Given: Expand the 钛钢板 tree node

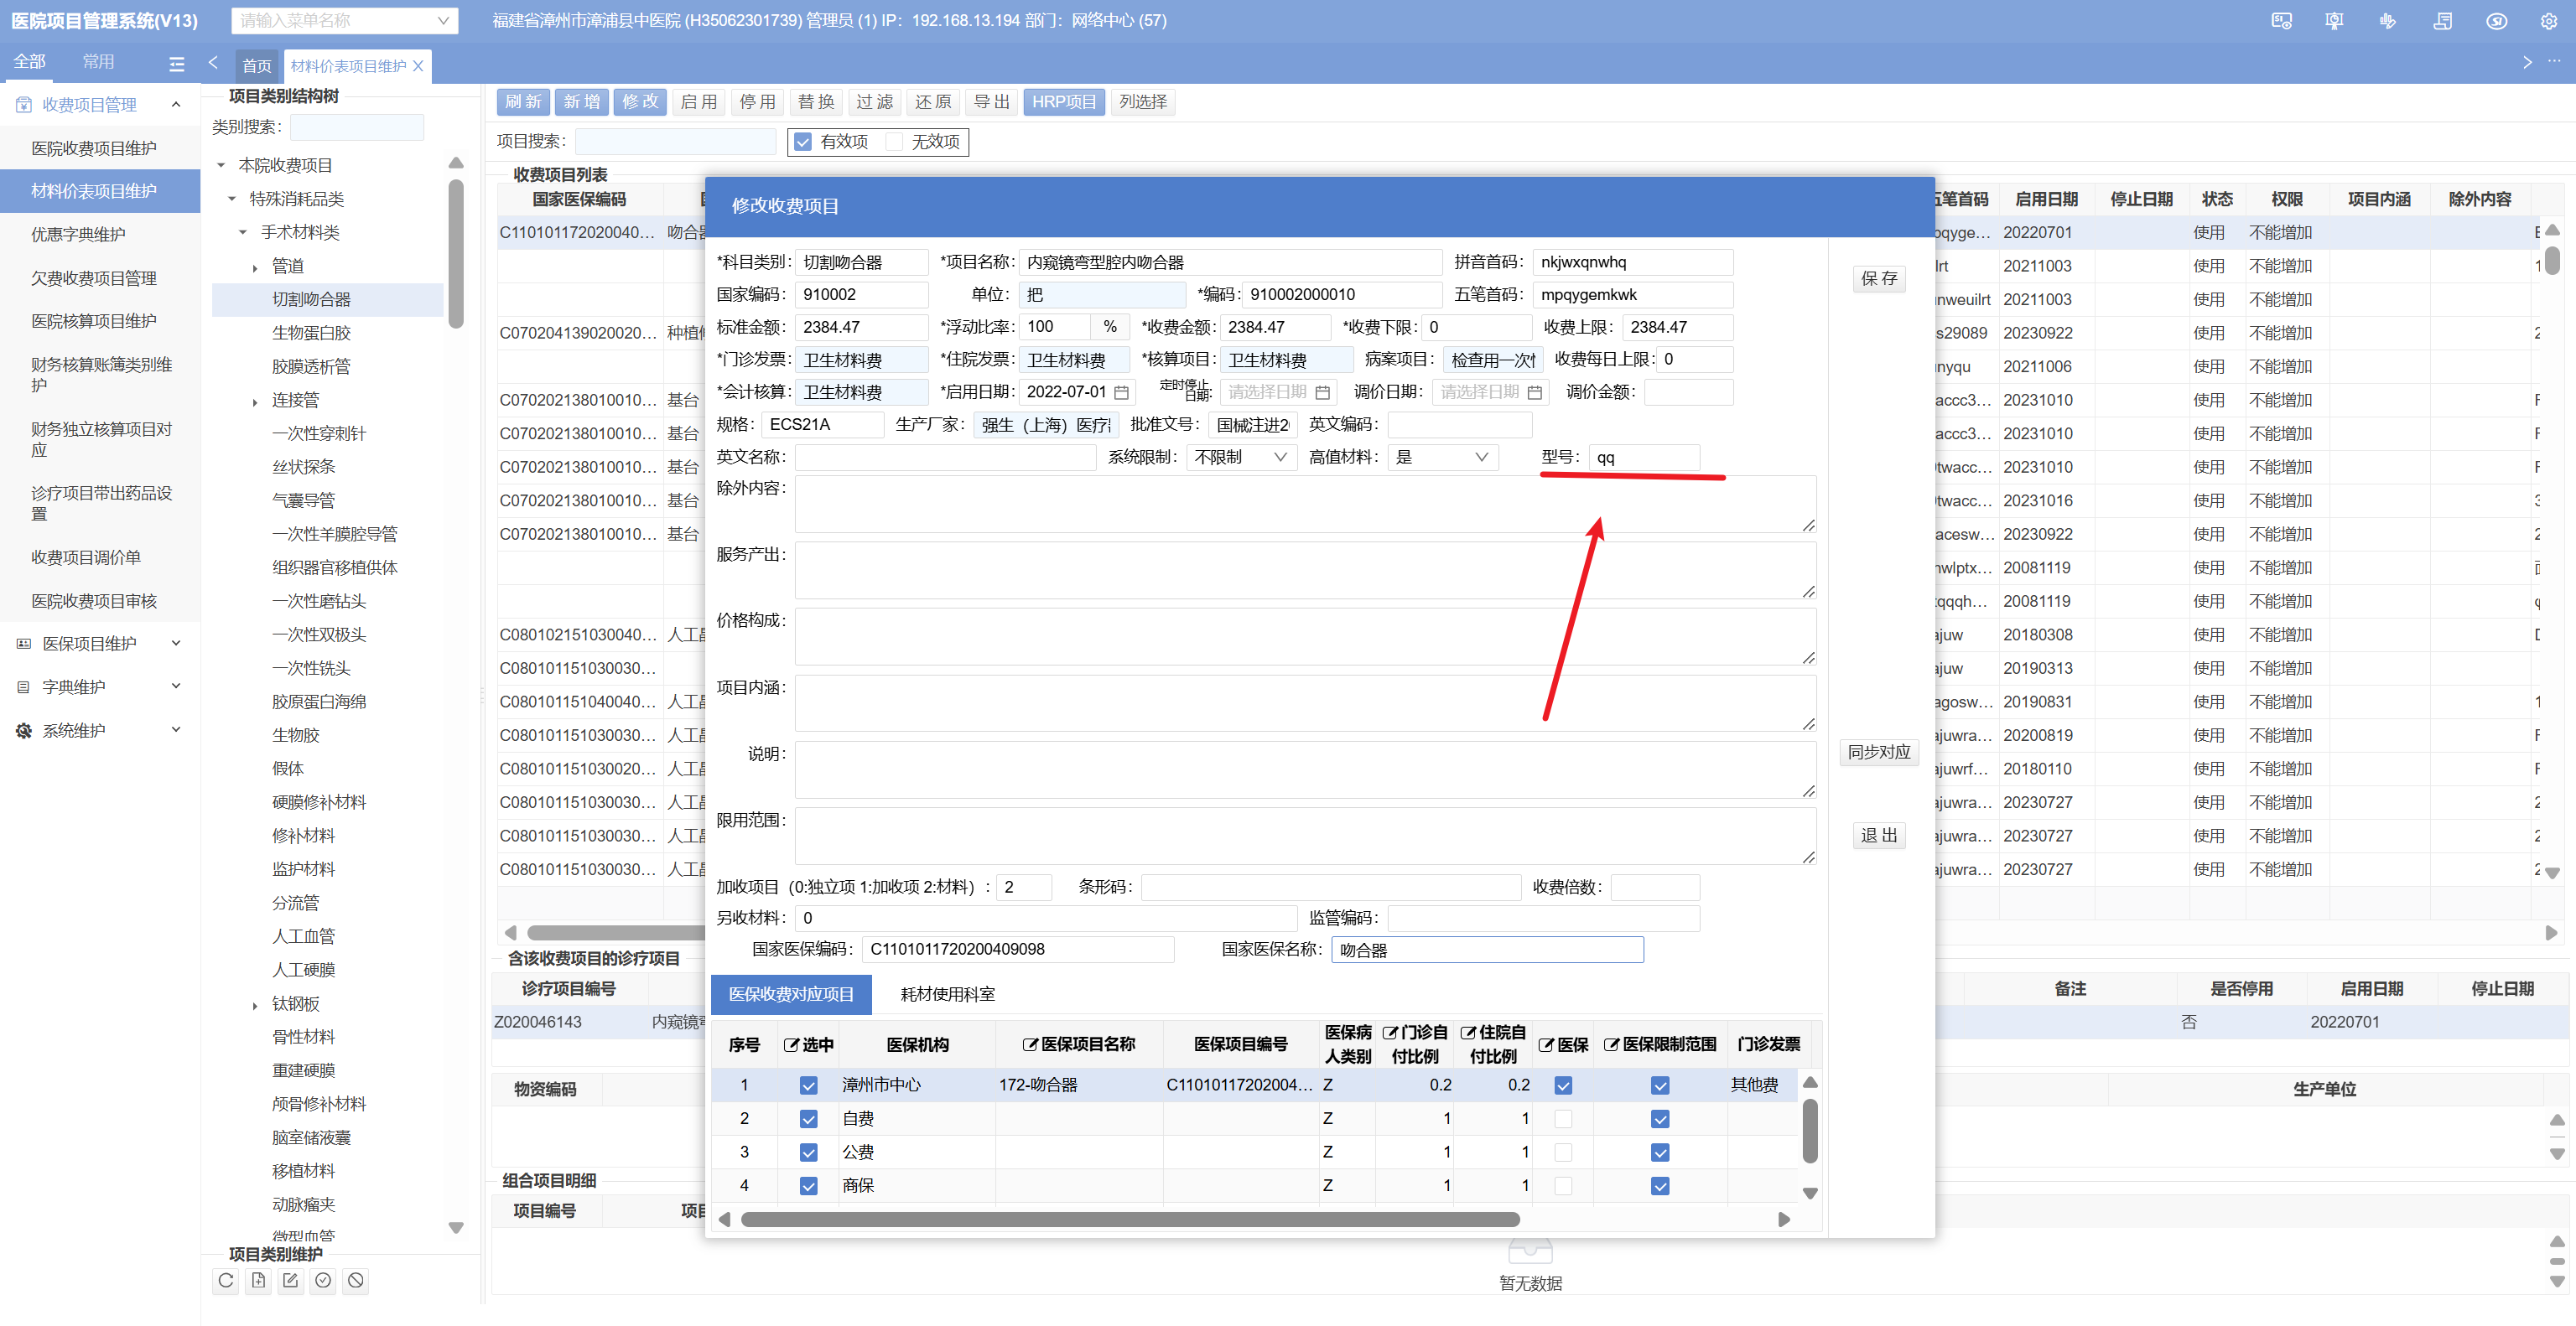Looking at the screenshot, I should pos(255,1005).
